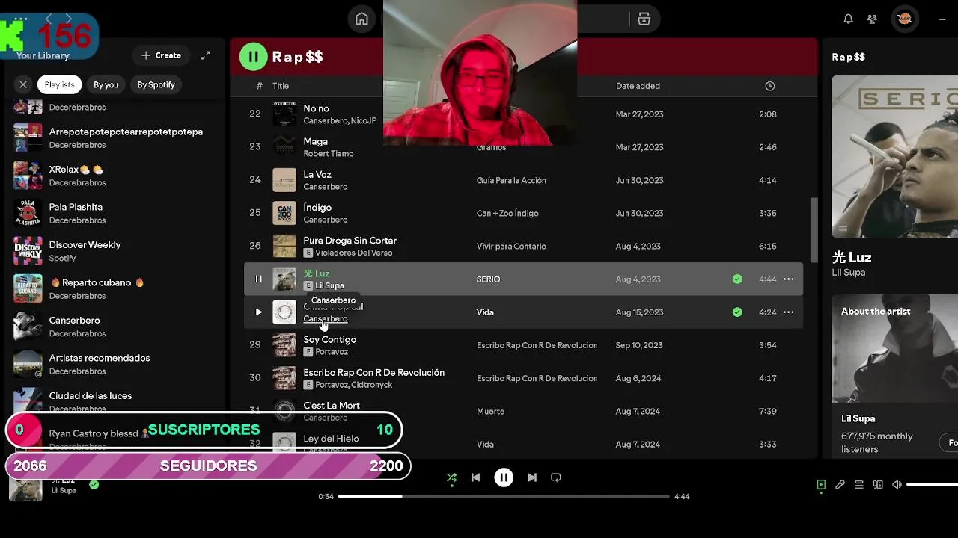Open the Guía Para la Acción album

(x=511, y=180)
